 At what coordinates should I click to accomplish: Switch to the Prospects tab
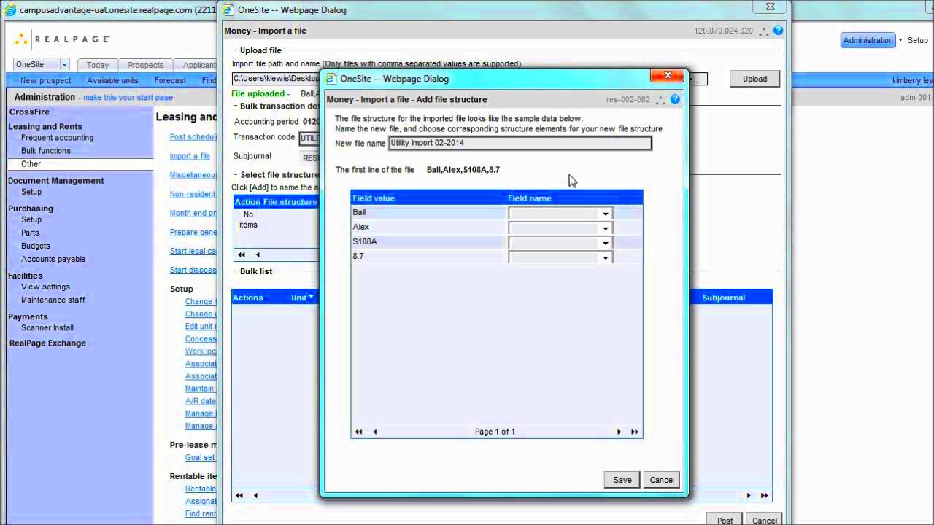(145, 65)
